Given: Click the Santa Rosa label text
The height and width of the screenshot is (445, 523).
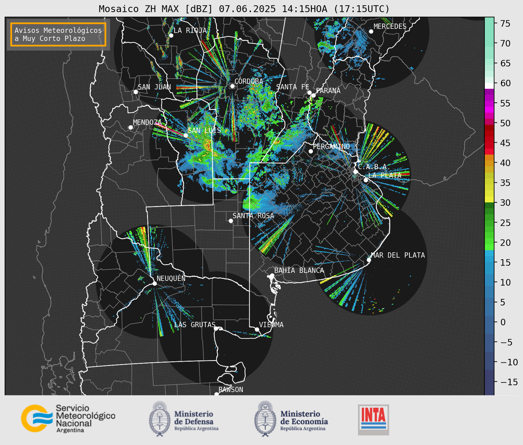Looking at the screenshot, I should 253,216.
